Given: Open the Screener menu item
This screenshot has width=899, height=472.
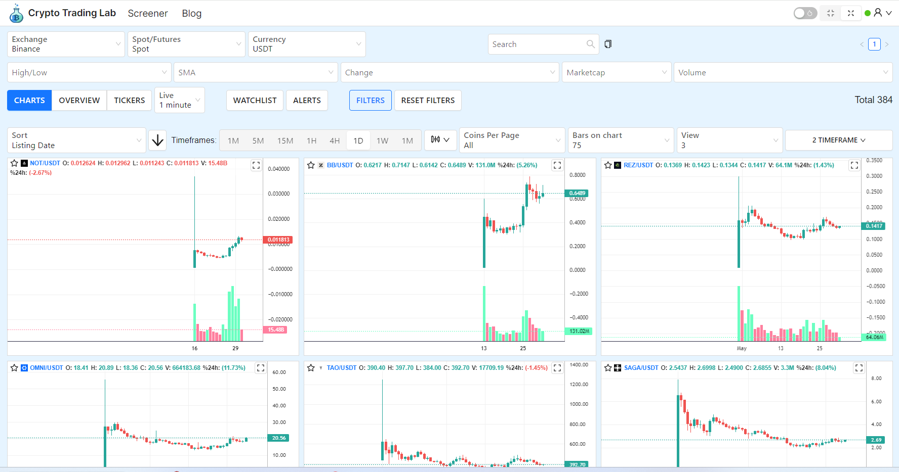Looking at the screenshot, I should pyautogui.click(x=148, y=13).
